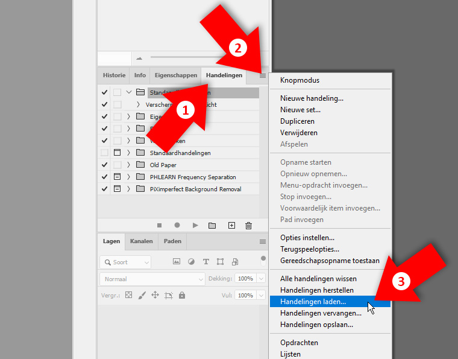Click the Vul percentage input field
Viewport: 458px width, 359px height.
click(245, 296)
